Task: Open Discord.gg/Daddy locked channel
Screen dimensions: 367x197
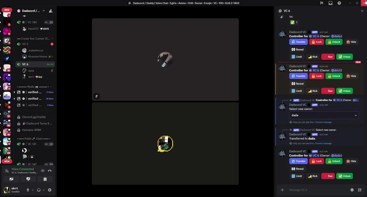Action: click(35, 117)
